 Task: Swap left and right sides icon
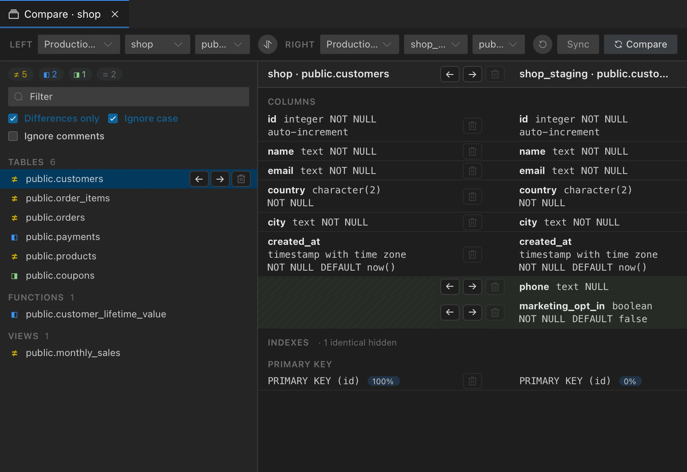pyautogui.click(x=268, y=44)
